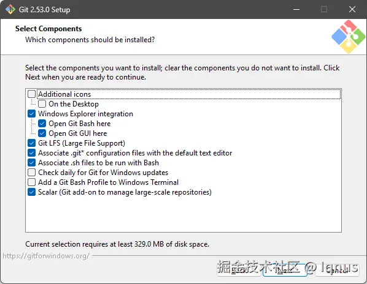Toggle Open Git GUI here
The image size is (367, 284).
(x=42, y=133)
